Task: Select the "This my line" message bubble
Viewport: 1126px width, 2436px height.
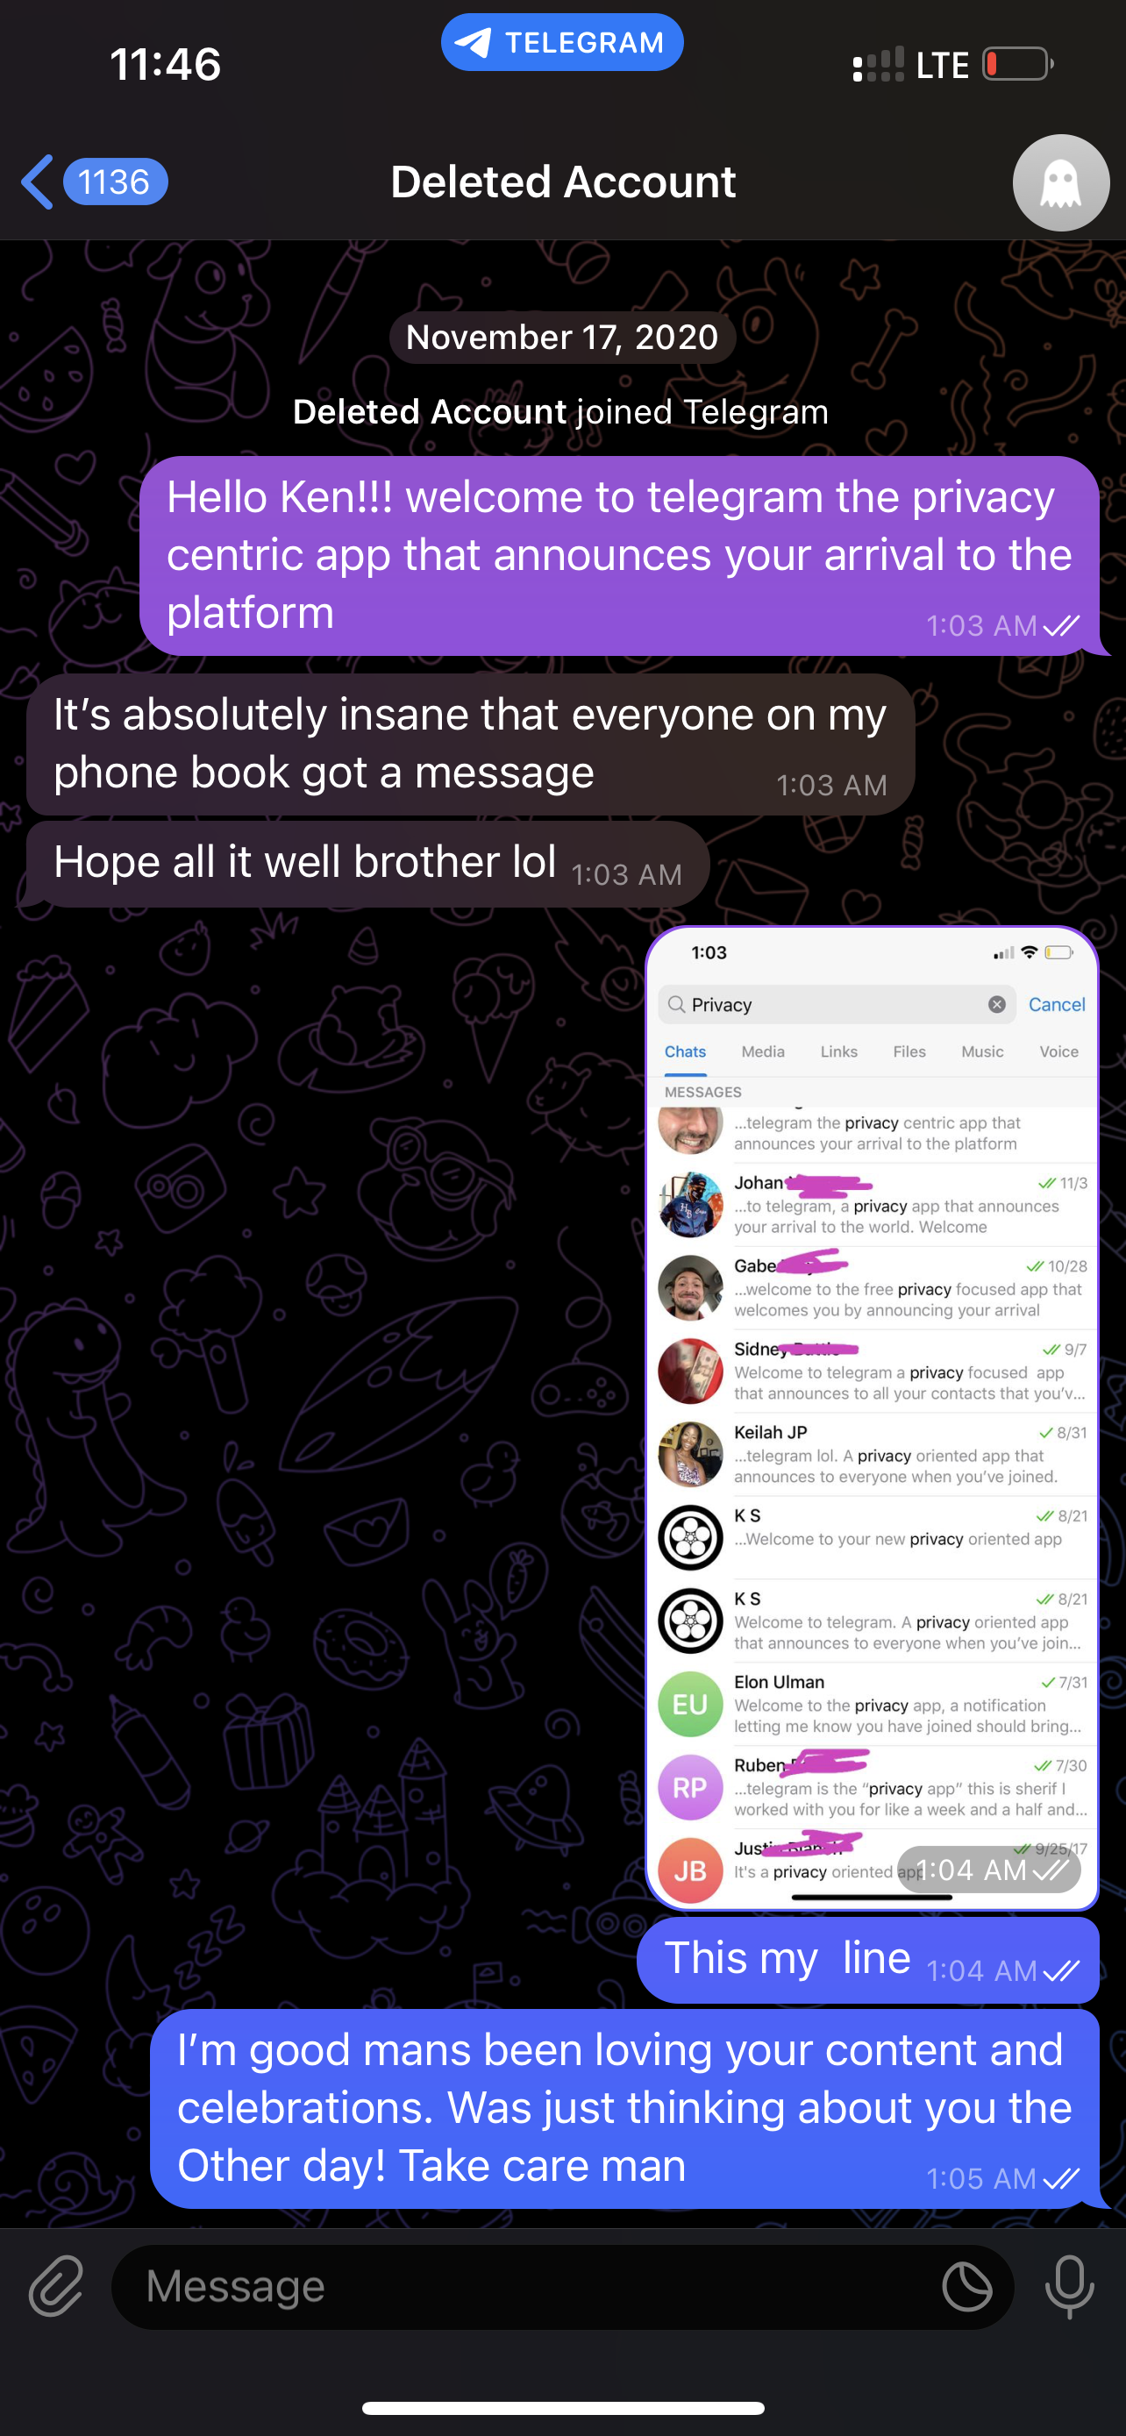Action: (x=868, y=1959)
